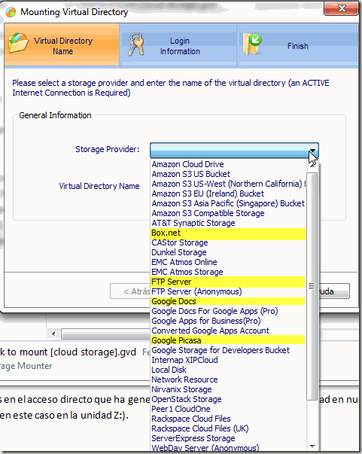Image resolution: width=362 pixels, height=454 pixels.
Task: Choose OpenStack Storage provider
Action: (228, 399)
